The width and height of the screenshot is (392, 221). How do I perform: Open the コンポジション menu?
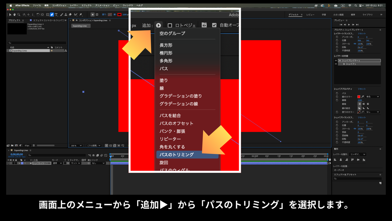pyautogui.click(x=59, y=6)
